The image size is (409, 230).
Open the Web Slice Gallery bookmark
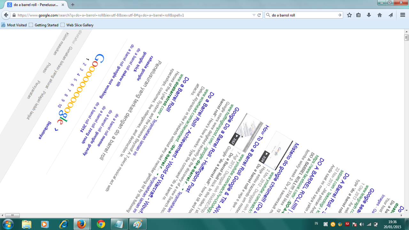[x=77, y=25]
